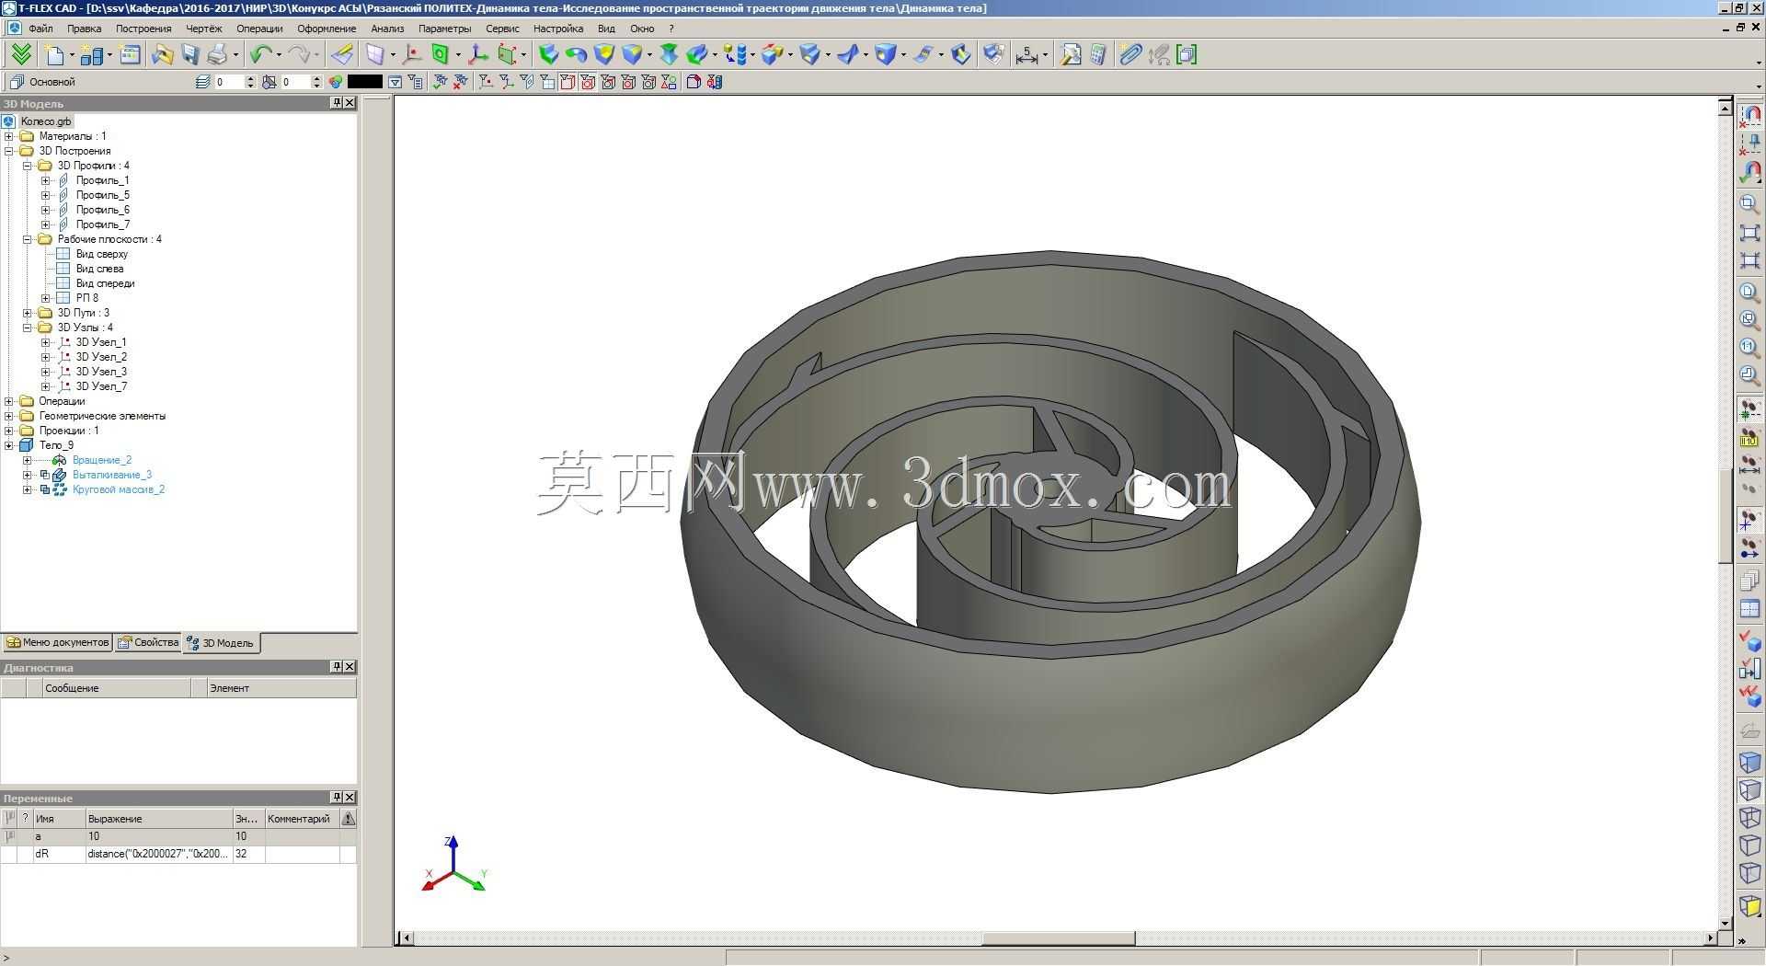
Task: Open the Файл menu
Action: coord(40,29)
